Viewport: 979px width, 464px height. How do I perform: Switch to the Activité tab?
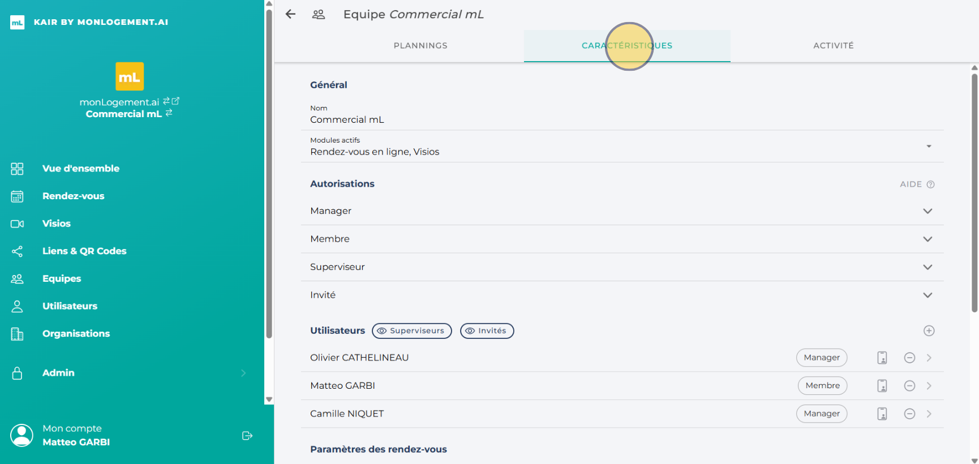click(x=833, y=46)
